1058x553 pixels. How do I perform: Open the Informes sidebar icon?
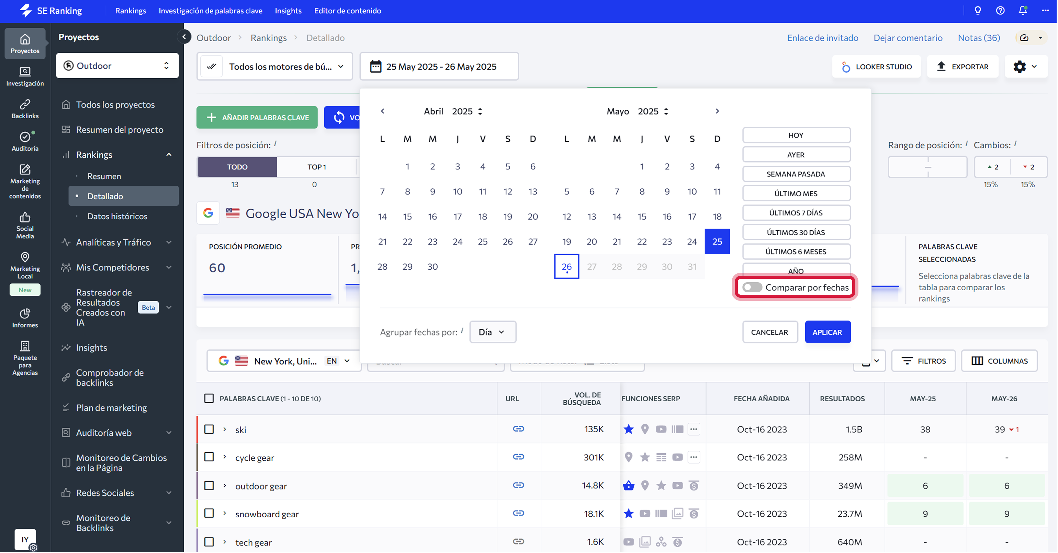tap(25, 318)
